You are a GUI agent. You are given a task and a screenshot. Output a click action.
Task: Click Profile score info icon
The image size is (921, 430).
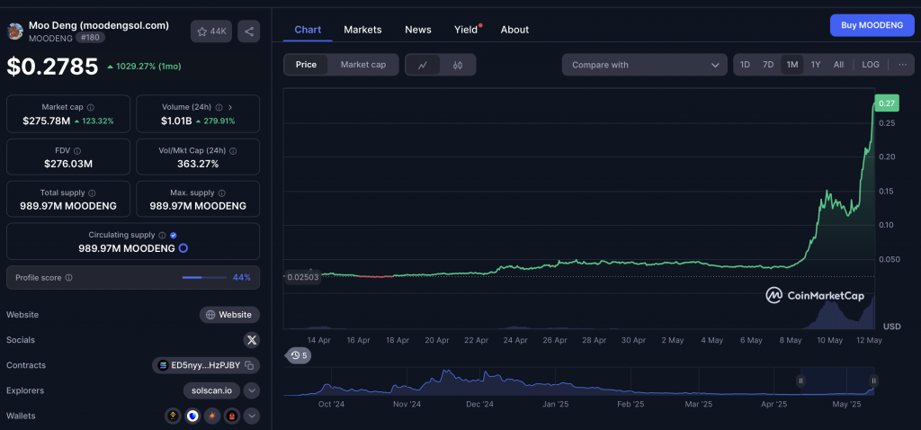pos(68,277)
